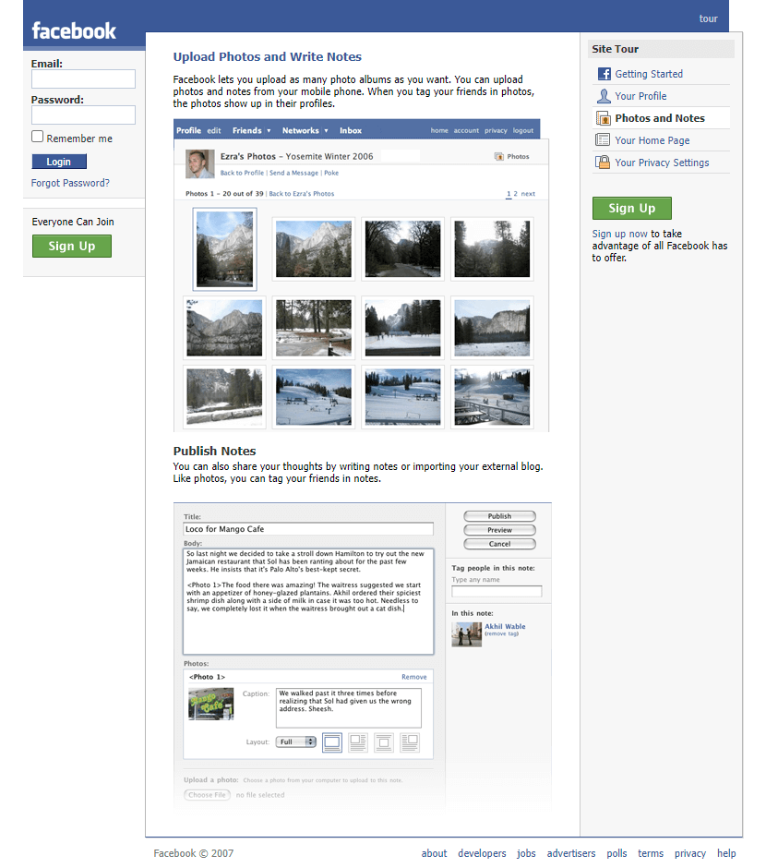Click the Your Home Page icon
Viewport: 766px width, 868px height.
tap(603, 140)
